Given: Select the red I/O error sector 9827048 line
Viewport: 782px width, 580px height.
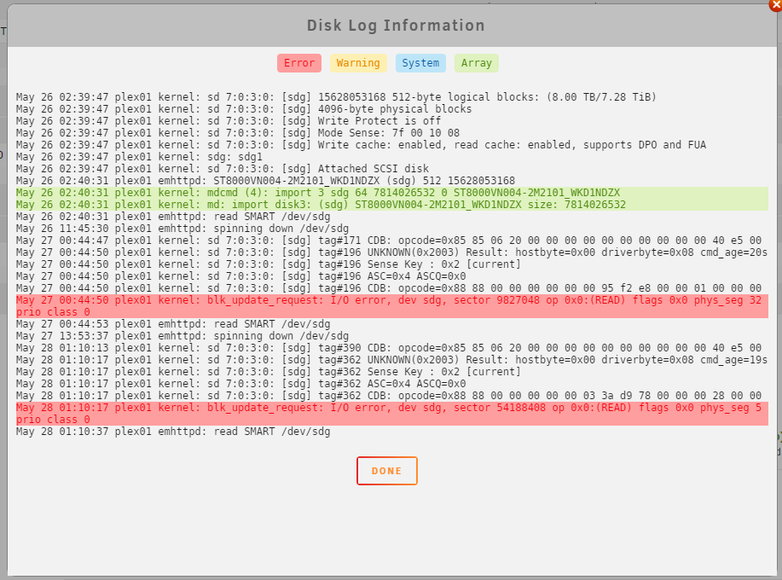Looking at the screenshot, I should coord(392,306).
